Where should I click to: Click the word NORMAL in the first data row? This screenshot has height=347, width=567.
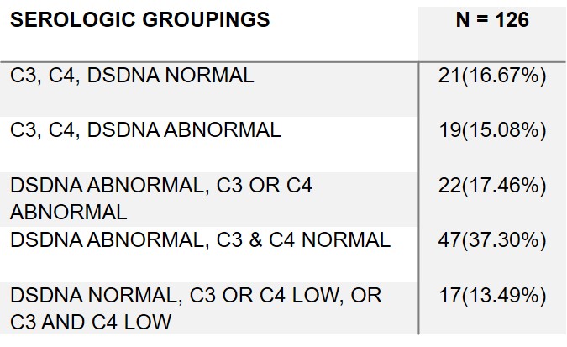(x=211, y=76)
